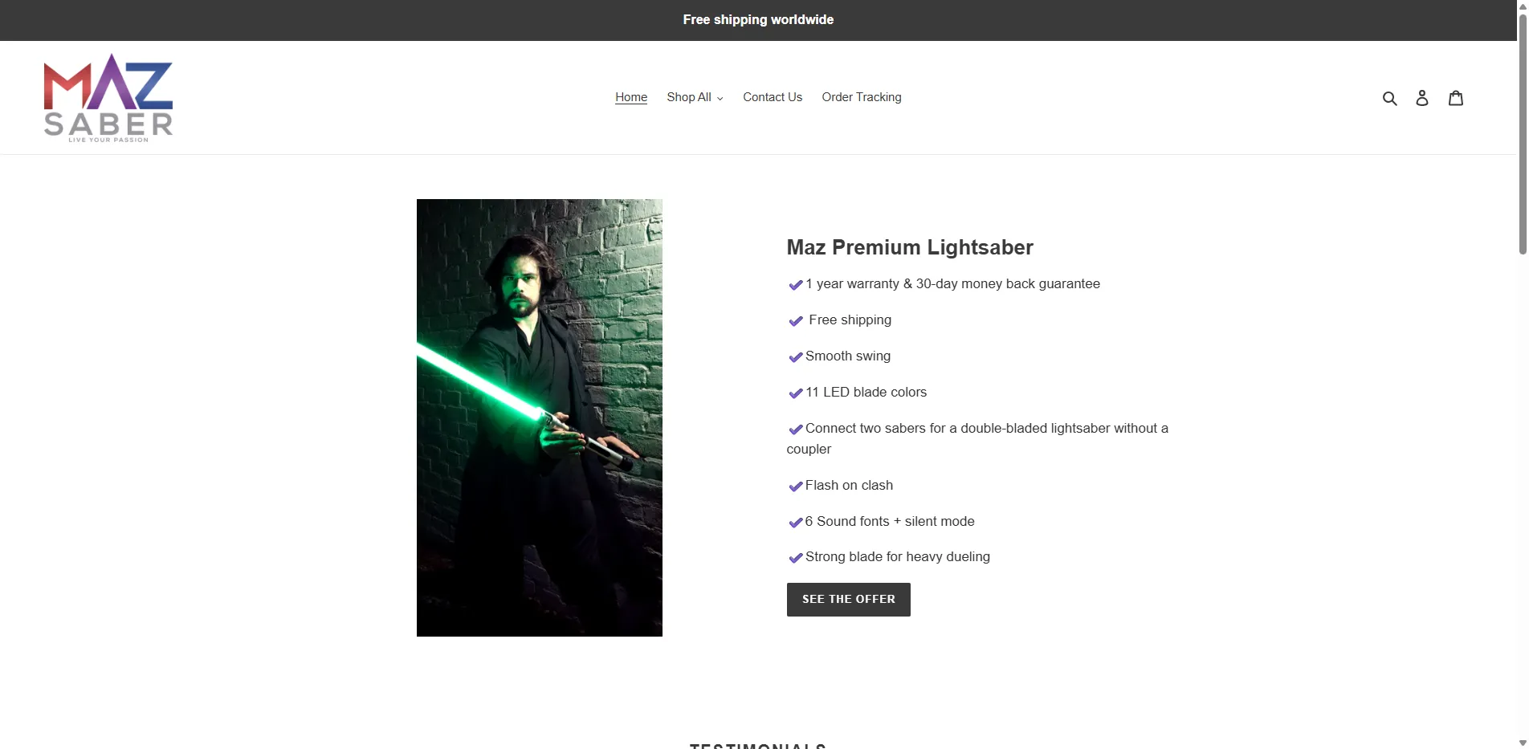Click the Strong blade for heavy dueling text
Screen dimensions: 1529x749
pyautogui.click(x=897, y=557)
